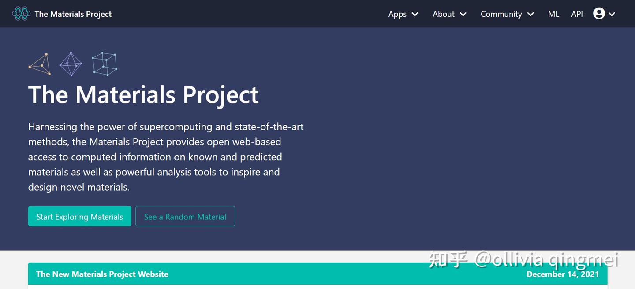Select the orange tetrahedron structure icon
635x289 pixels.
coord(39,63)
